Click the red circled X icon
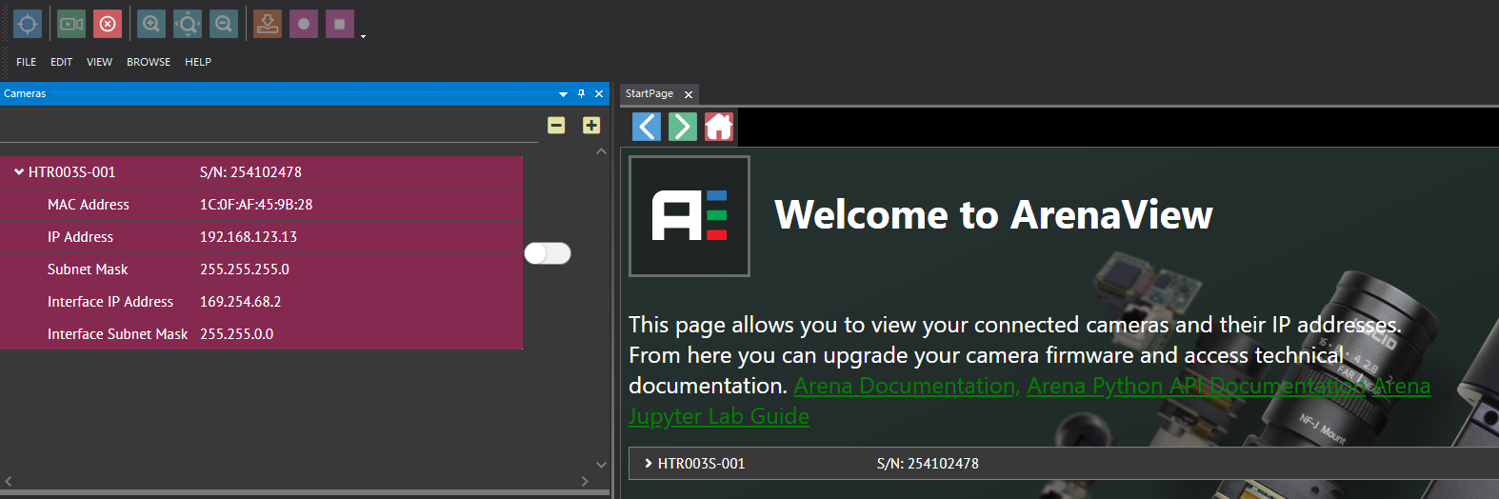 [x=108, y=24]
